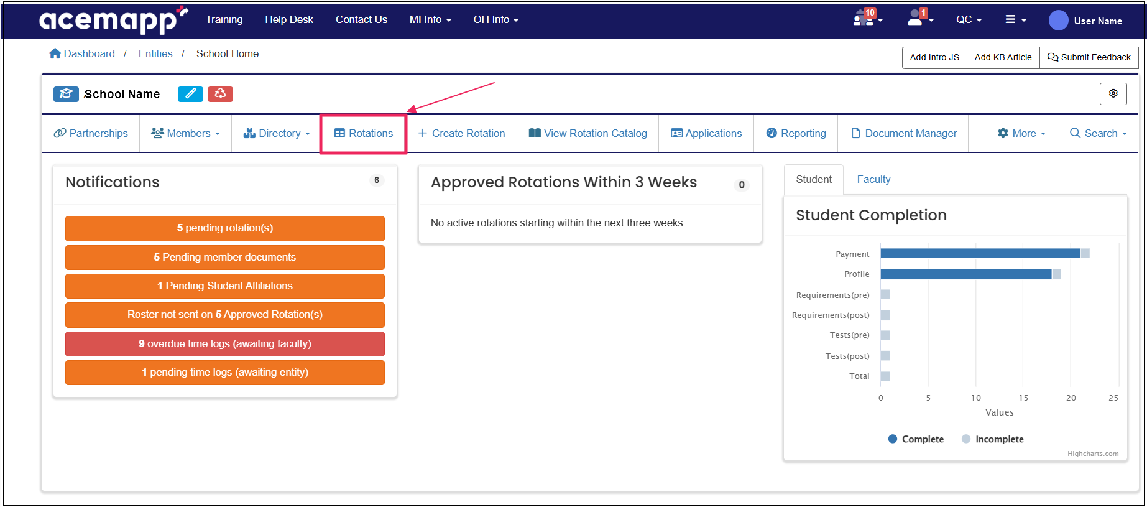Click the group notifications icon with badge 10
This screenshot has height=507, width=1147.
point(865,19)
